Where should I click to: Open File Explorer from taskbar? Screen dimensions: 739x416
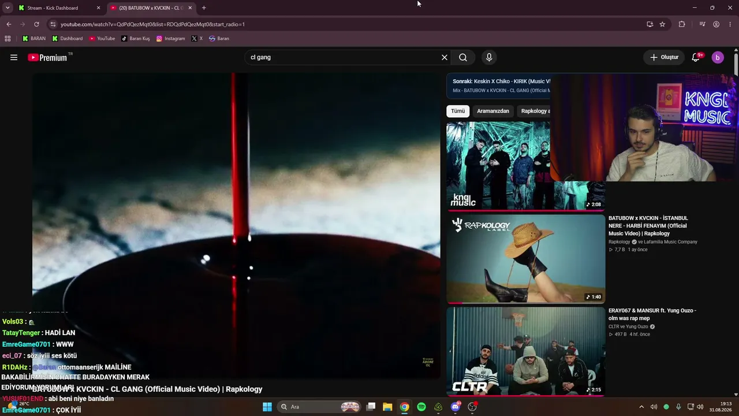[x=387, y=407]
